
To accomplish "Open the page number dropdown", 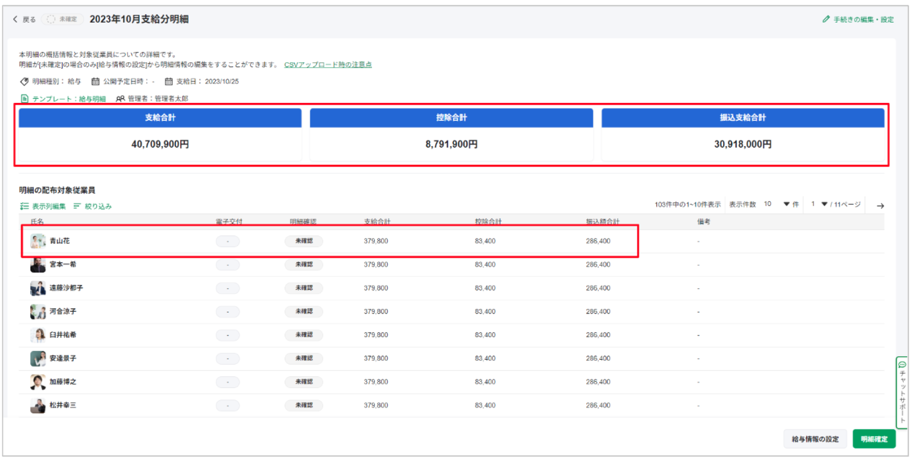I will 824,204.
